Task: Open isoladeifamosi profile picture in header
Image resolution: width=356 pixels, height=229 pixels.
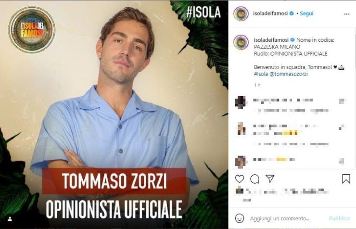Action: [x=241, y=13]
